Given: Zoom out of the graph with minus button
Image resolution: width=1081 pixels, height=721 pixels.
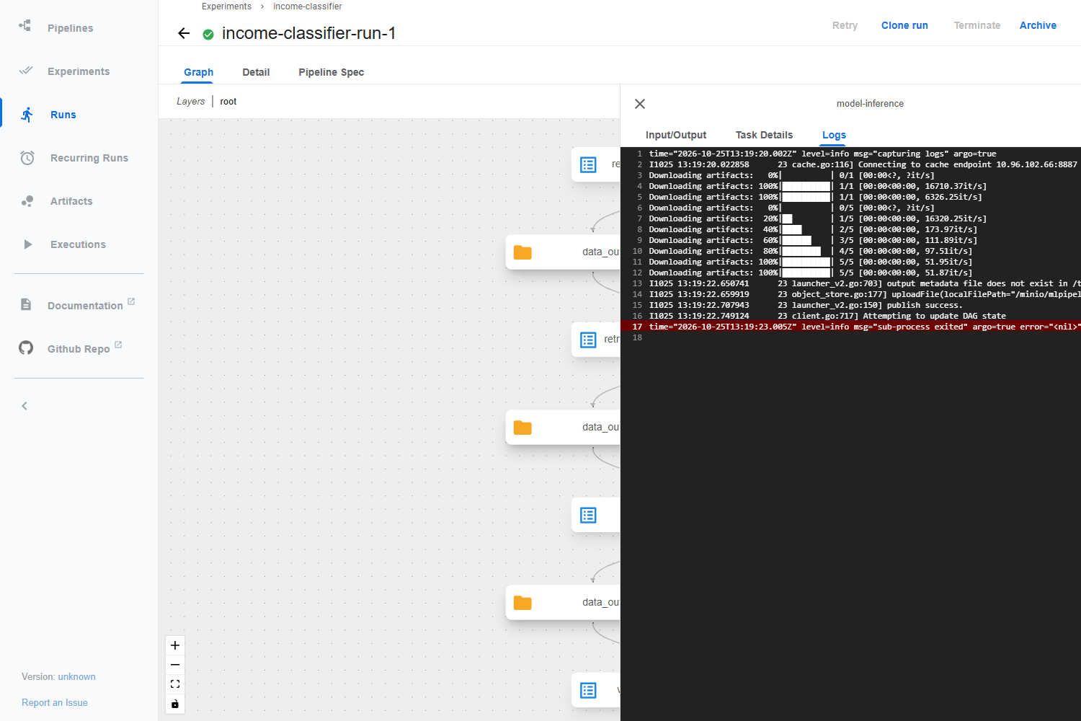Looking at the screenshot, I should click(175, 665).
